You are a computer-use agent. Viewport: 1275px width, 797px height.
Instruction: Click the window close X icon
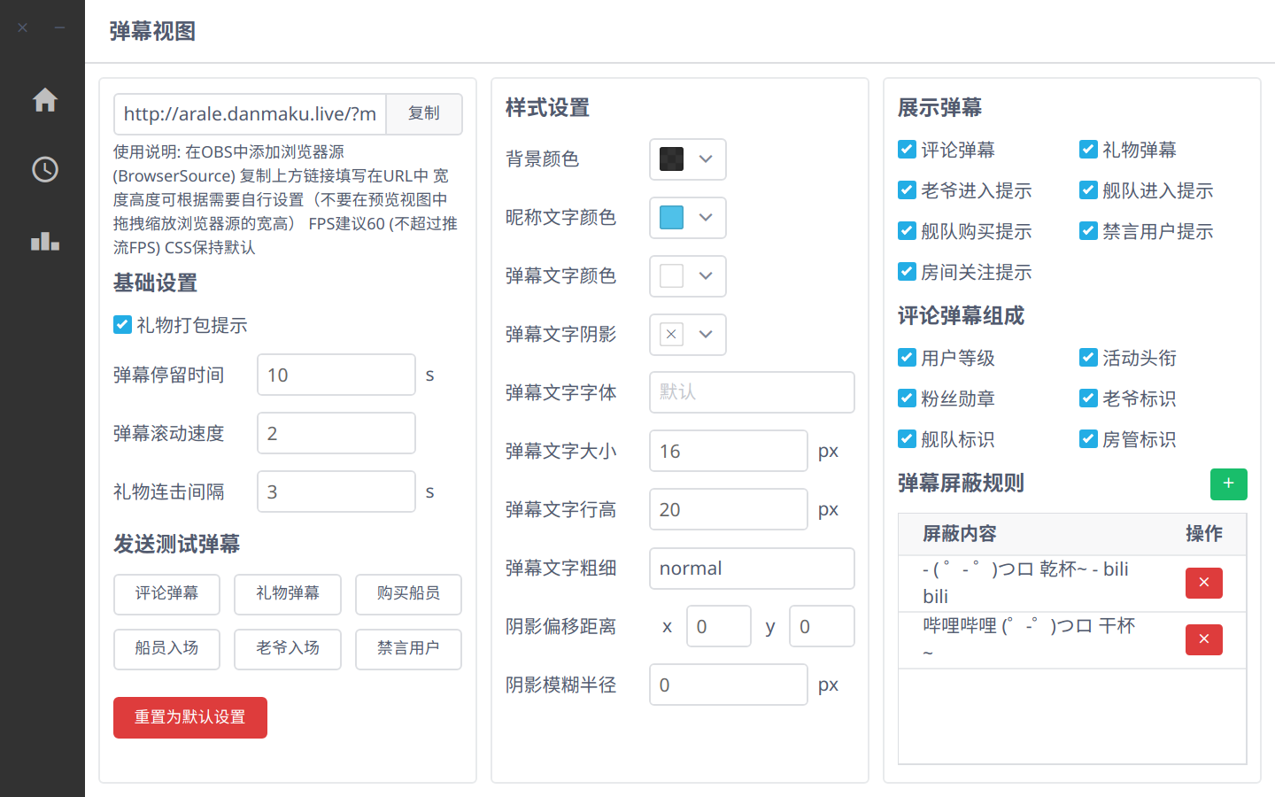point(23,27)
